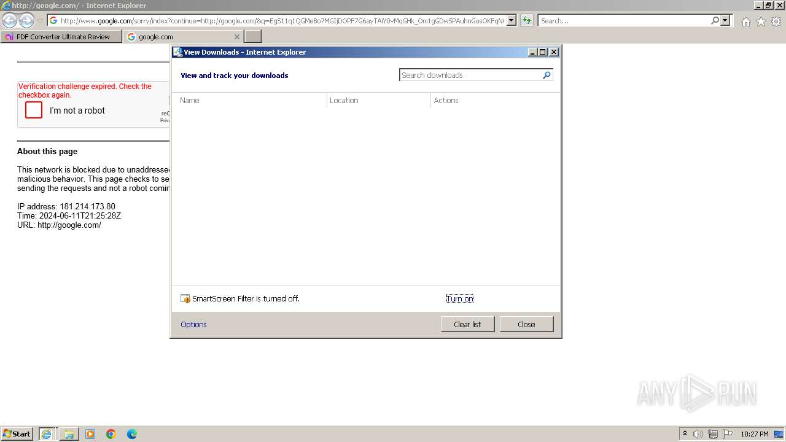This screenshot has width=786, height=442.
Task: Launch Google Chrome from the taskbar
Action: tap(111, 434)
